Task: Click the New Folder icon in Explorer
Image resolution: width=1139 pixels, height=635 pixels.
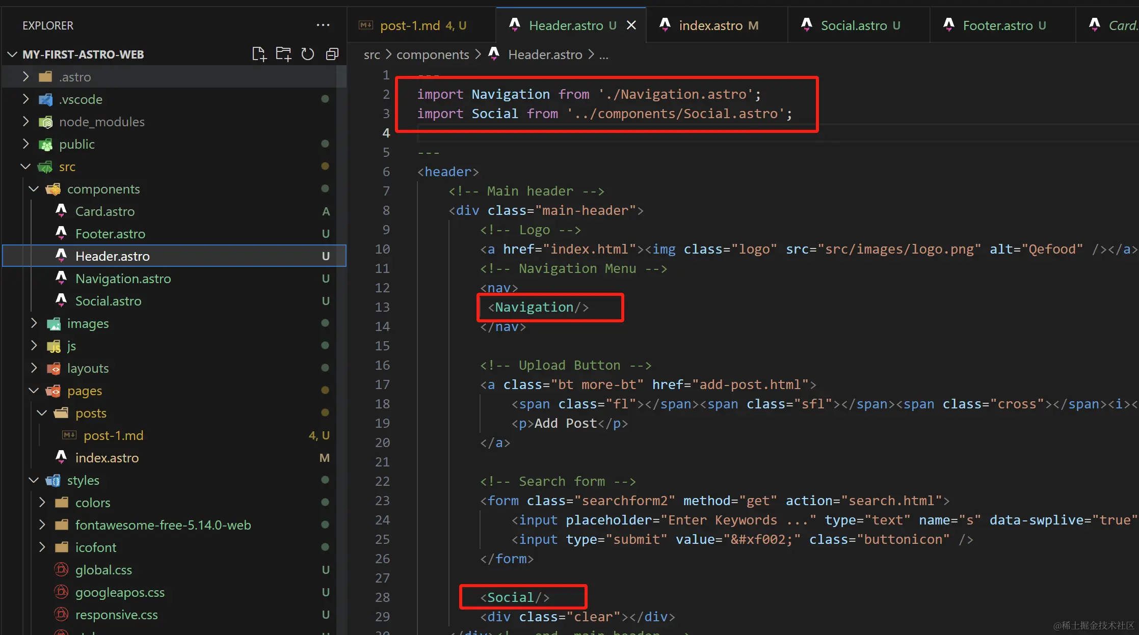Action: 283,54
